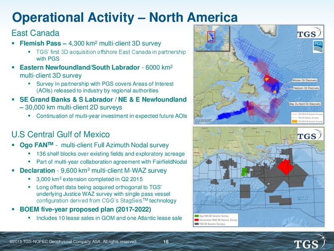
Task: Click 'Eastern Newfoundland/South Labrador' bold text
Action: 80,67
